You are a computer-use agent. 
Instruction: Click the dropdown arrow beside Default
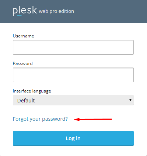pyautogui.click(x=130, y=100)
